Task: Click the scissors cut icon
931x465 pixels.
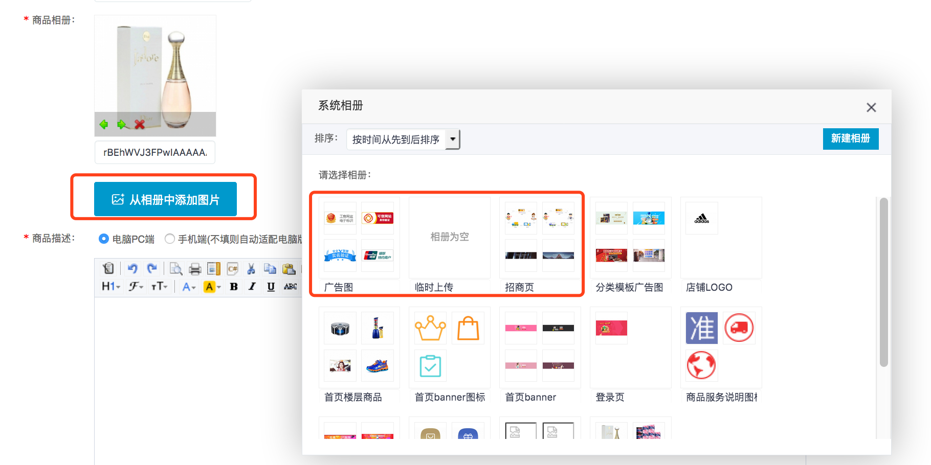Action: click(251, 268)
